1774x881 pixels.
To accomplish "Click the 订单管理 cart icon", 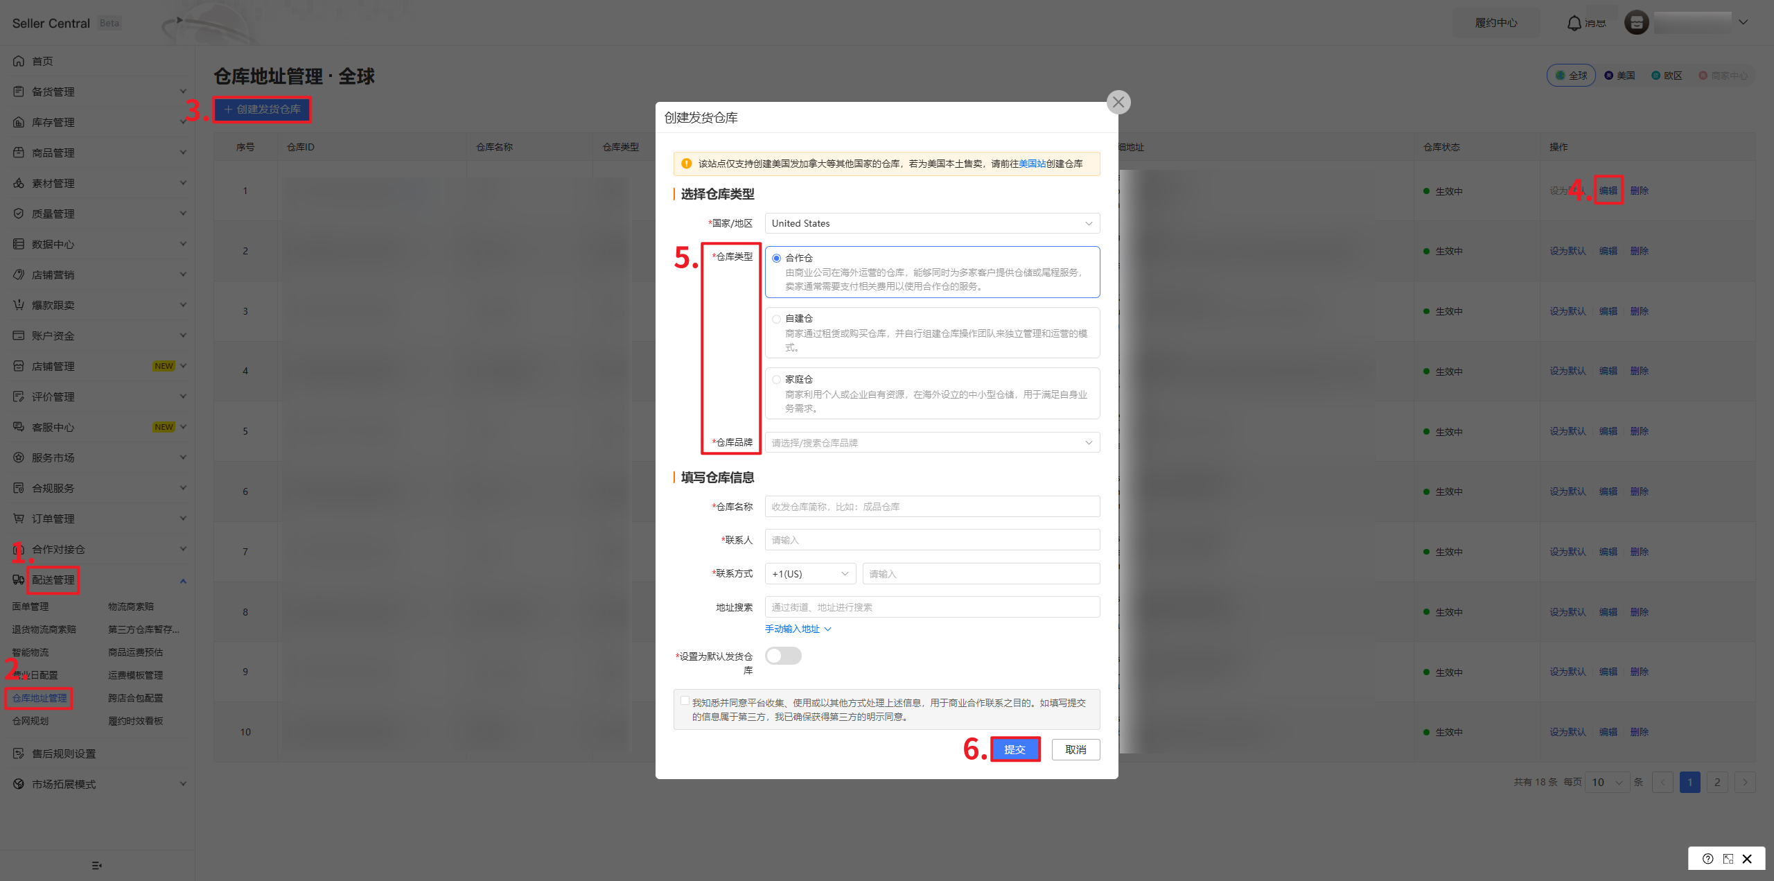I will pos(19,518).
